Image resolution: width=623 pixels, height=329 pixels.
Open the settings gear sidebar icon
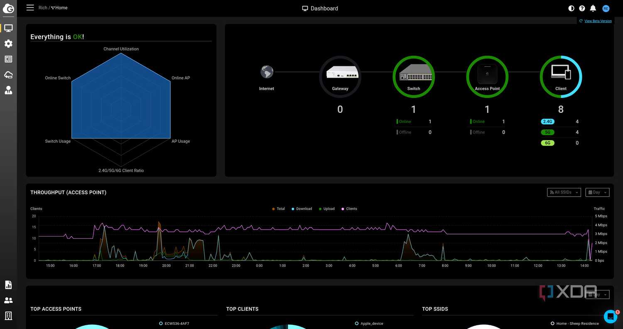click(8, 44)
